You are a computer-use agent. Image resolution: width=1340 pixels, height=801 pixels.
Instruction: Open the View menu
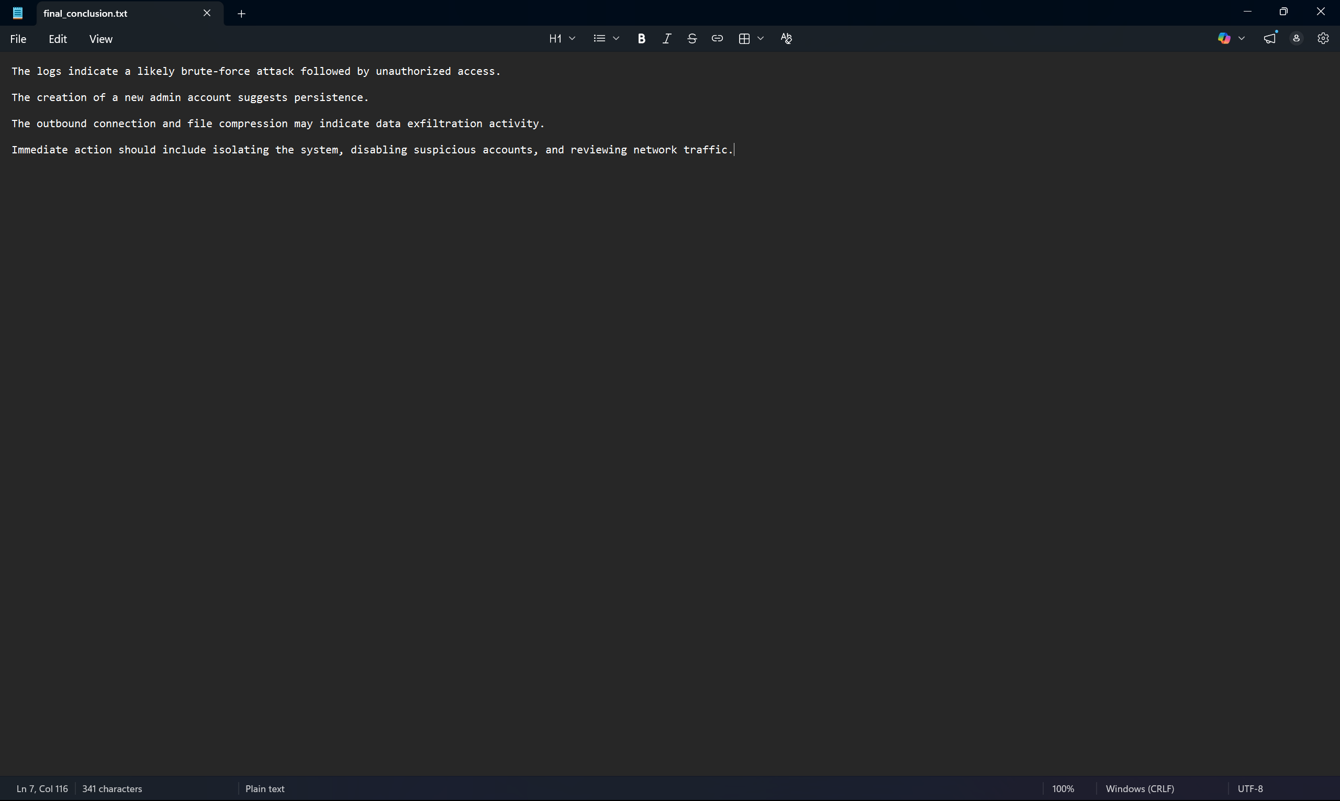[101, 39]
